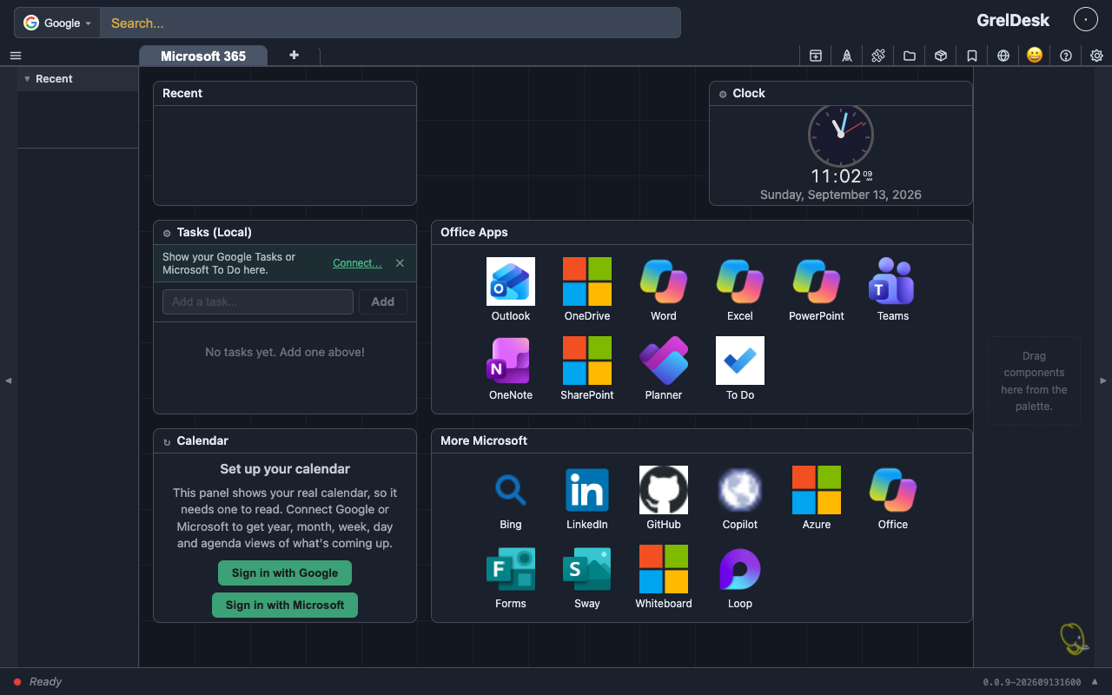Viewport: 1112px width, 695px height.
Task: Click the folder icon in toolbar
Action: tap(910, 56)
